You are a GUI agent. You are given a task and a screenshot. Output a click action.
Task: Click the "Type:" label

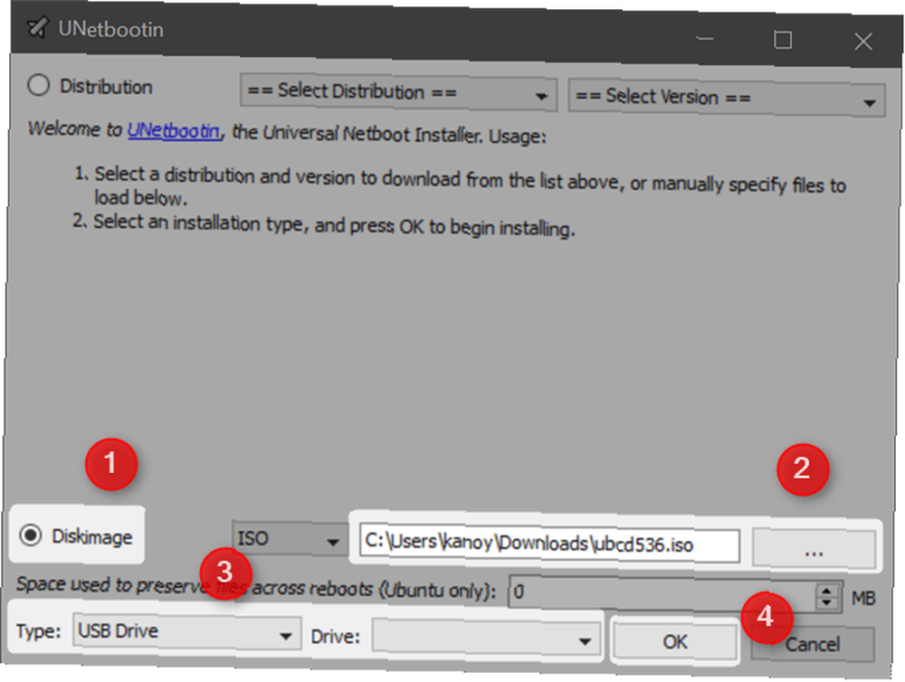[38, 630]
